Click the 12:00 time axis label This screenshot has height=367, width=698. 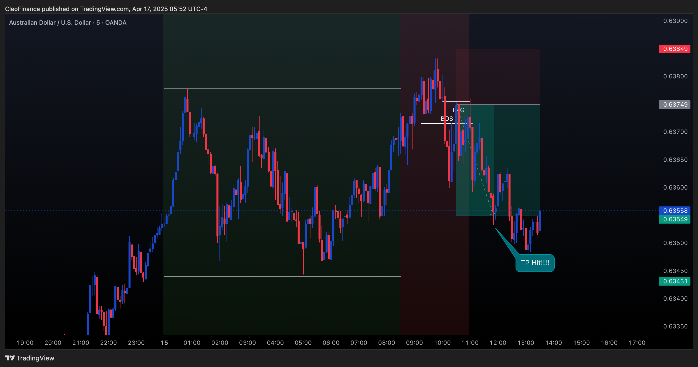click(x=498, y=343)
